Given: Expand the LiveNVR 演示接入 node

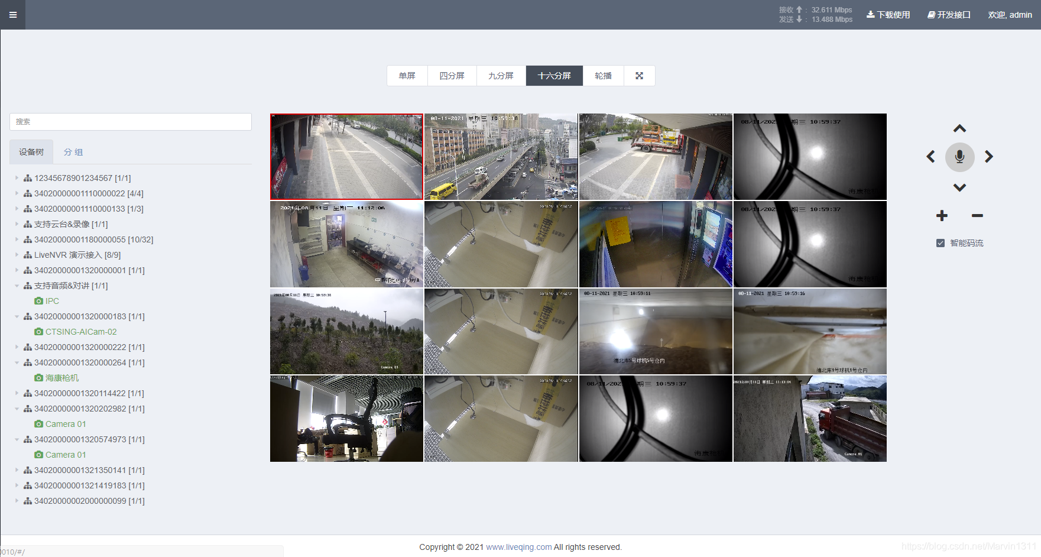Looking at the screenshot, I should pyautogui.click(x=17, y=255).
